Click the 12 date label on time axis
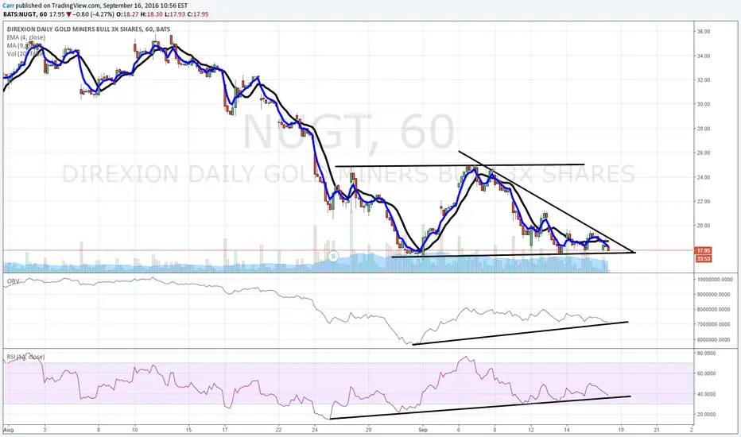 click(x=531, y=430)
